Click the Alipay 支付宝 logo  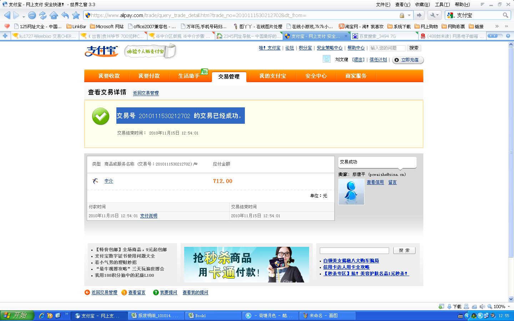point(101,50)
